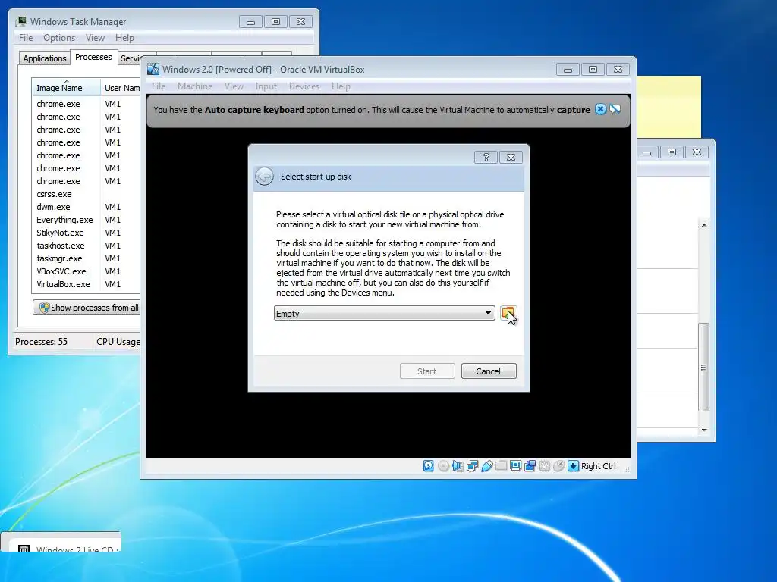The image size is (777, 582).
Task: Open the File menu in Task Manager
Action: [x=26, y=38]
